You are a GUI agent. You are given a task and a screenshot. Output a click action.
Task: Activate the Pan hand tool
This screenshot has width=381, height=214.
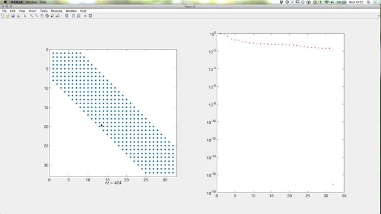(x=42, y=16)
